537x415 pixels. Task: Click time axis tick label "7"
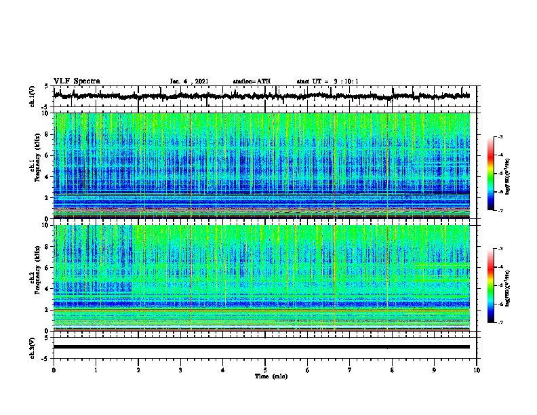[350, 370]
